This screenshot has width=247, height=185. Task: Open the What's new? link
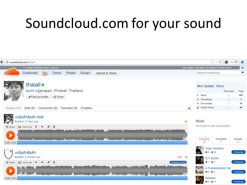(225, 68)
